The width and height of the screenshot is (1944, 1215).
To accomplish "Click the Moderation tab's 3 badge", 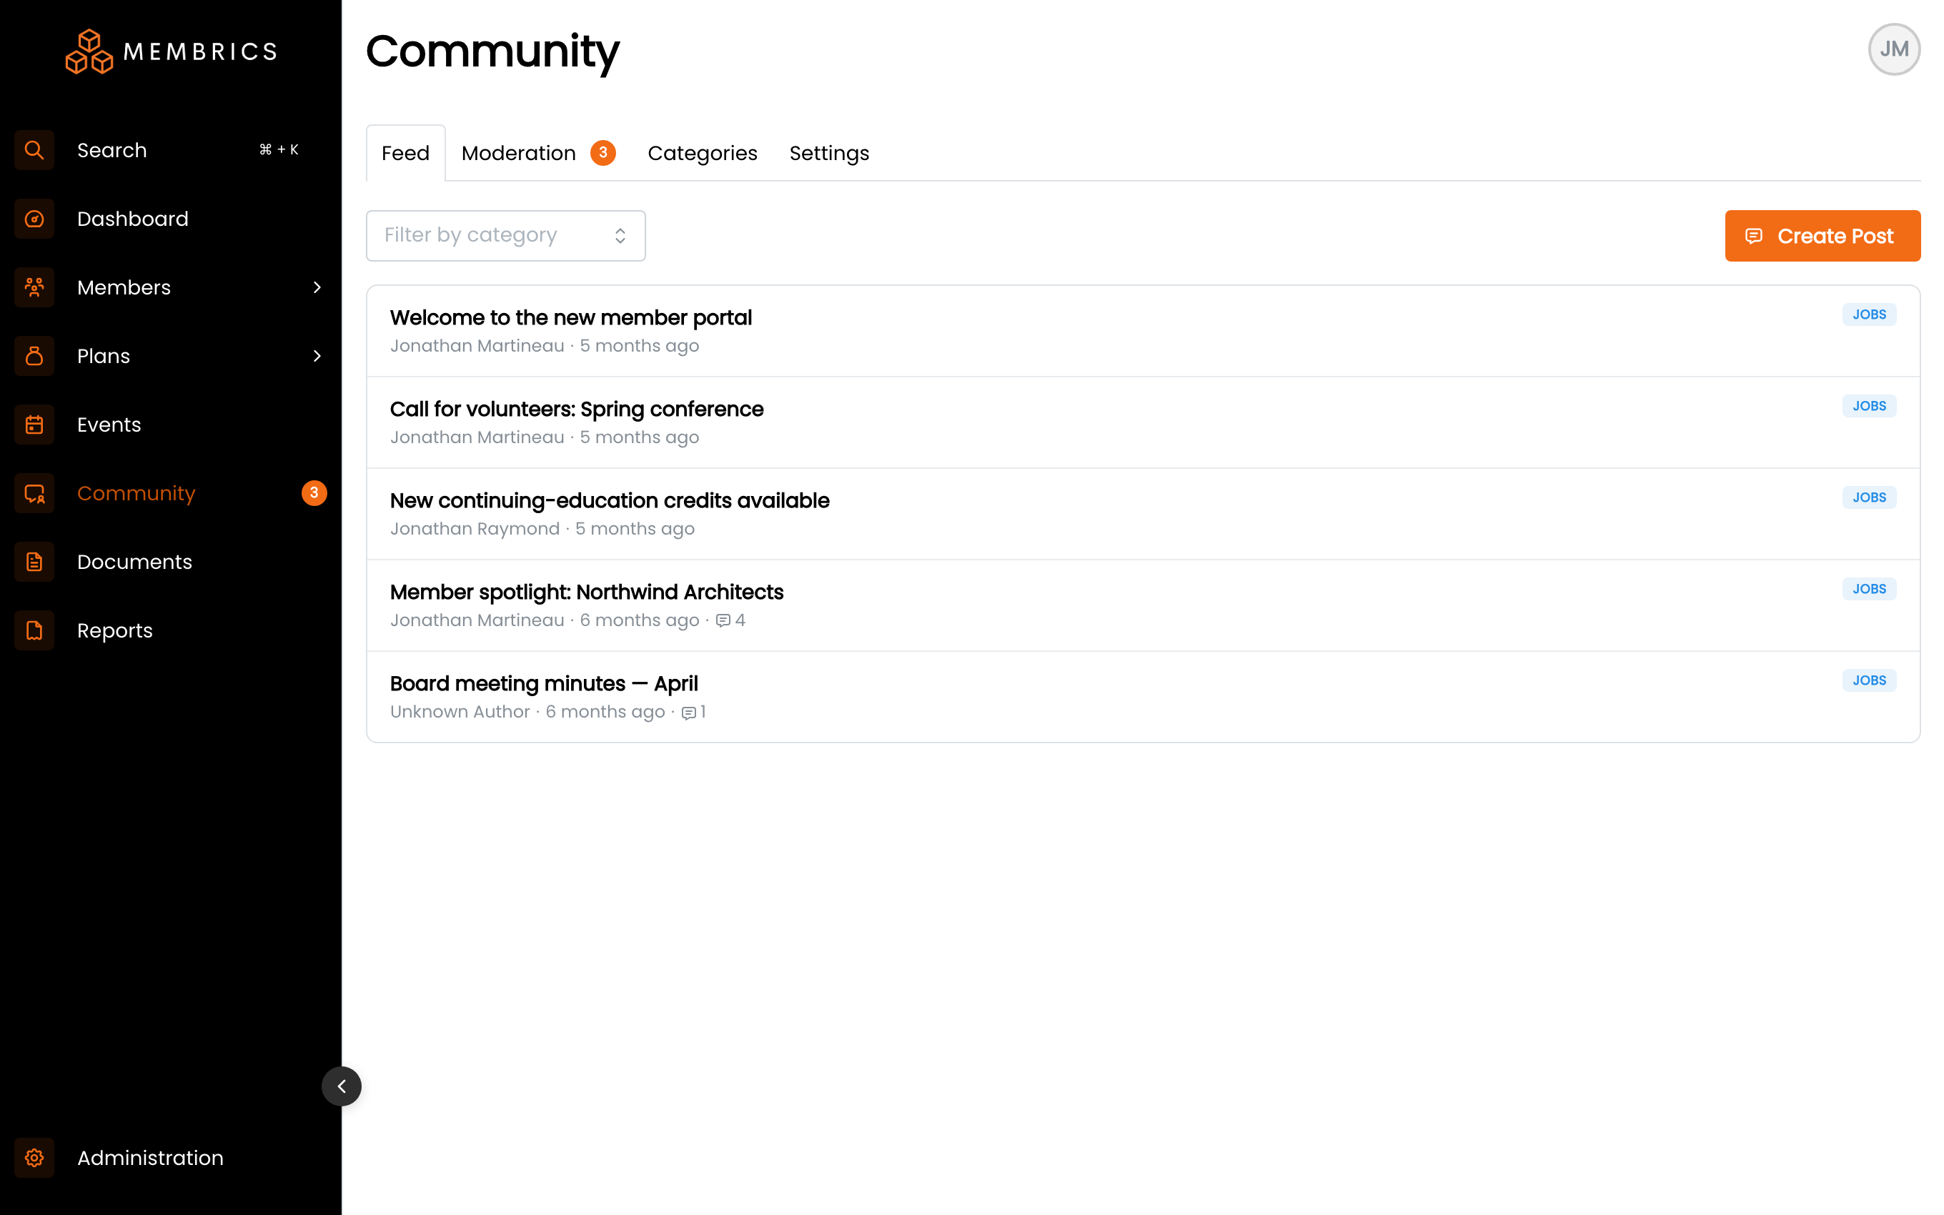I will point(602,153).
